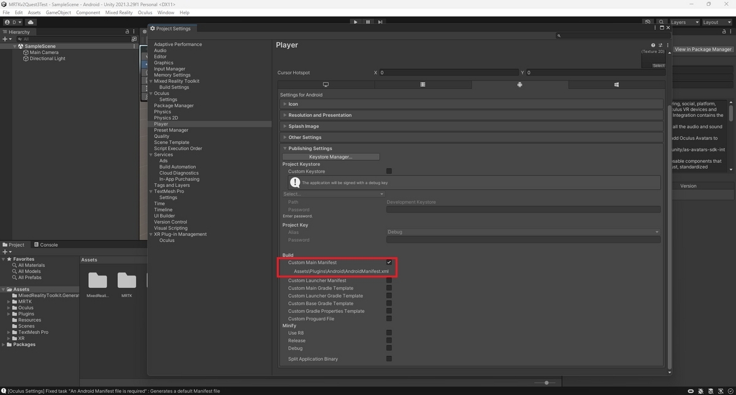Open the Unity account dropdown

coord(12,22)
